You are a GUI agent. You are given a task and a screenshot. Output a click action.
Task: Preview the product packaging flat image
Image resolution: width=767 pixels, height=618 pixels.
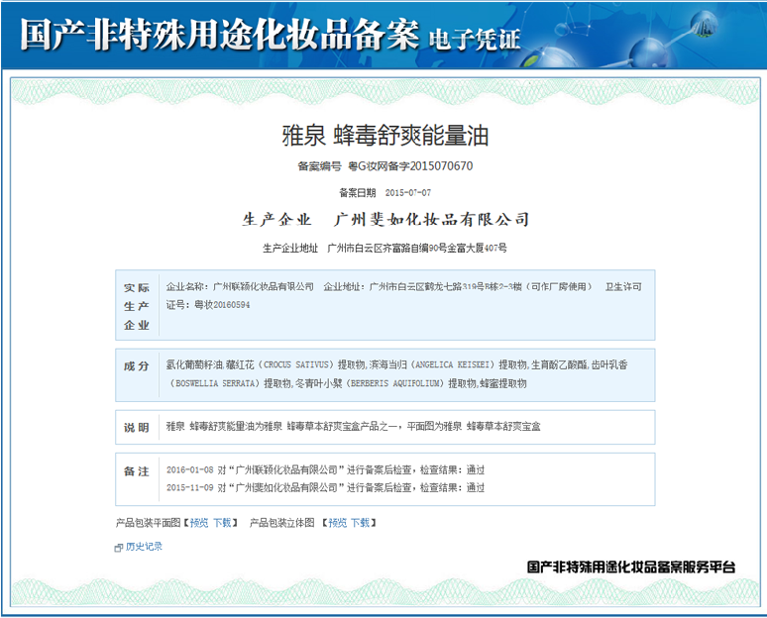[x=199, y=523]
